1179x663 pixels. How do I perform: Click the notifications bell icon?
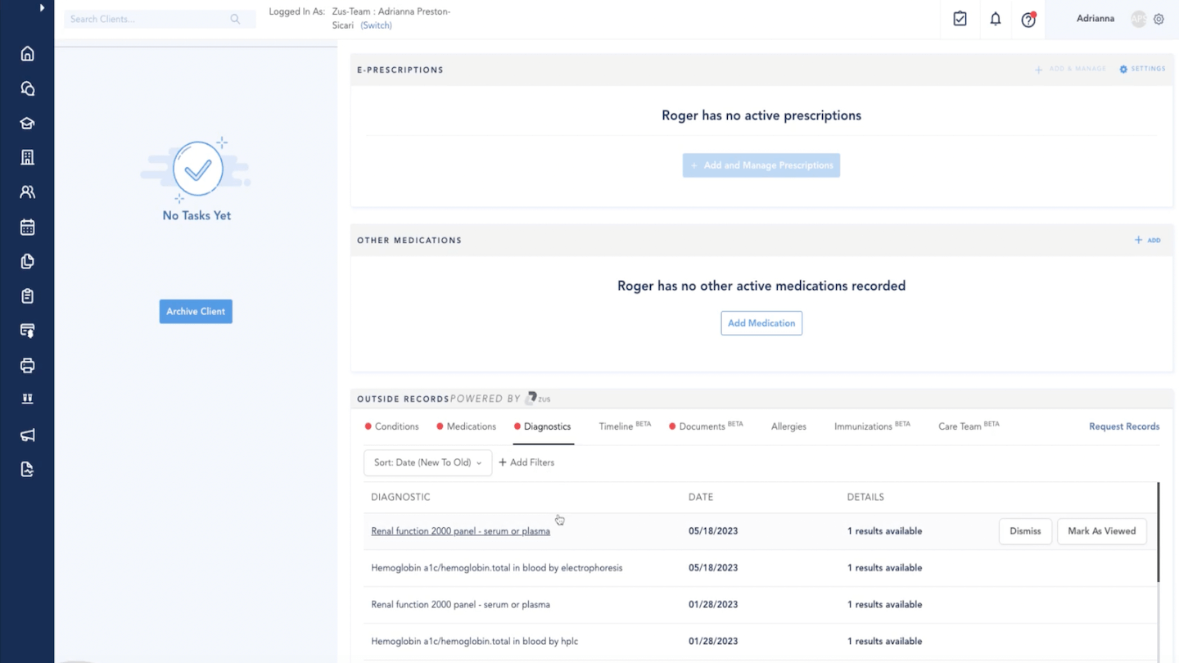click(x=995, y=19)
